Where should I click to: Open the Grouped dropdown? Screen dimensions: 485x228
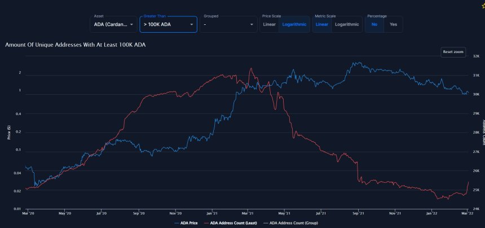point(228,24)
